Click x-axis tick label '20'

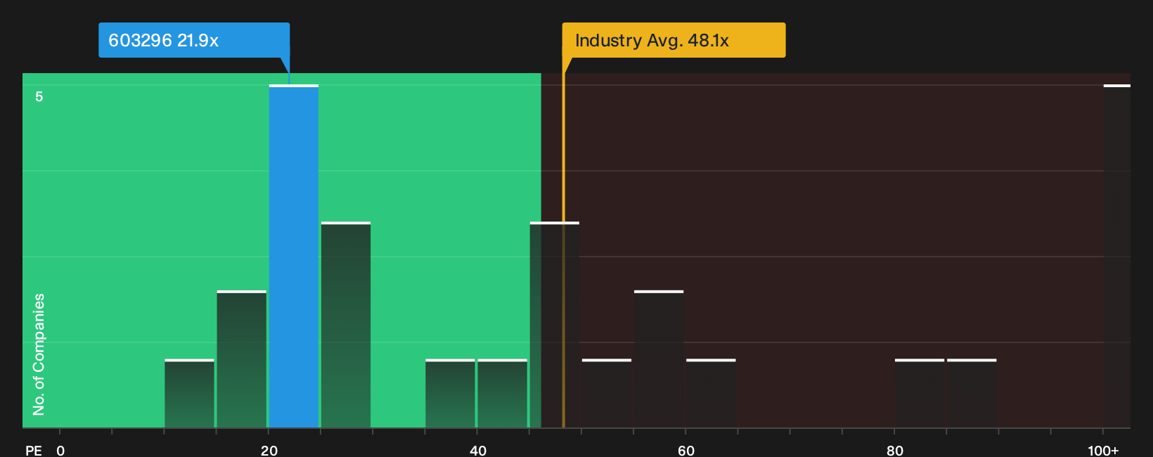coord(269,450)
